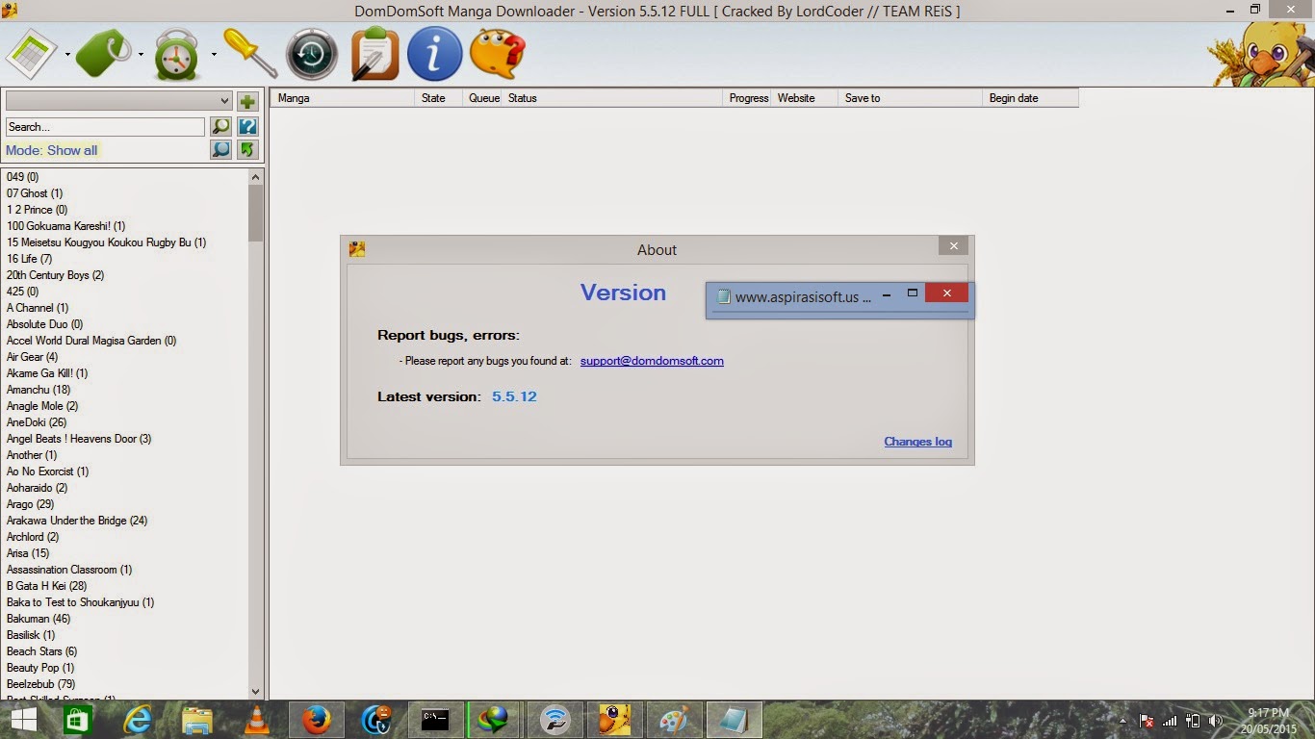Image resolution: width=1315 pixels, height=739 pixels.
Task: Select the blue magnifier icon under search
Action: [220, 149]
